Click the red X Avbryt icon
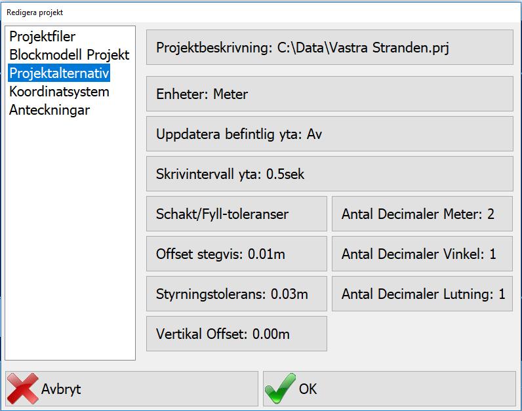522x411 pixels. tap(23, 388)
